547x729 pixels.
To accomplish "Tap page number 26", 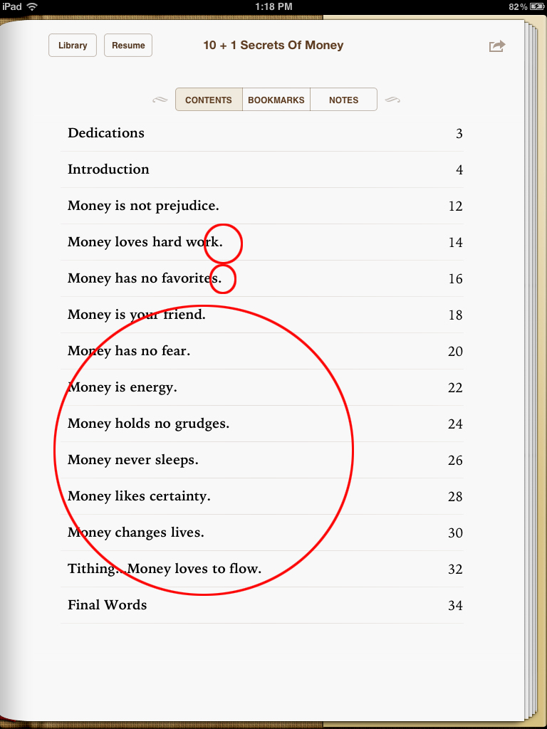I will 455,461.
